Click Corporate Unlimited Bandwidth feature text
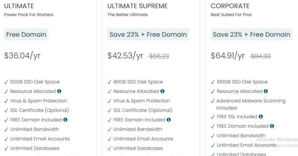 (x=241, y=136)
